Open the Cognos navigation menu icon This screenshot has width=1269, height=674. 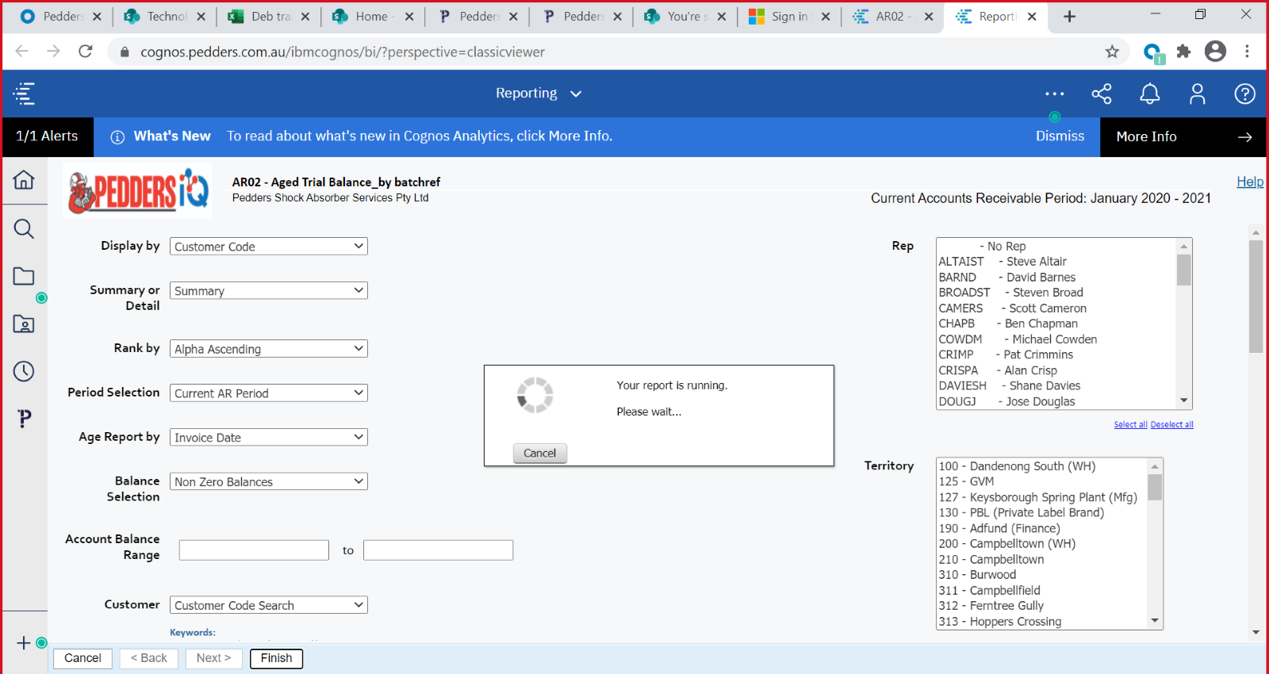click(24, 94)
